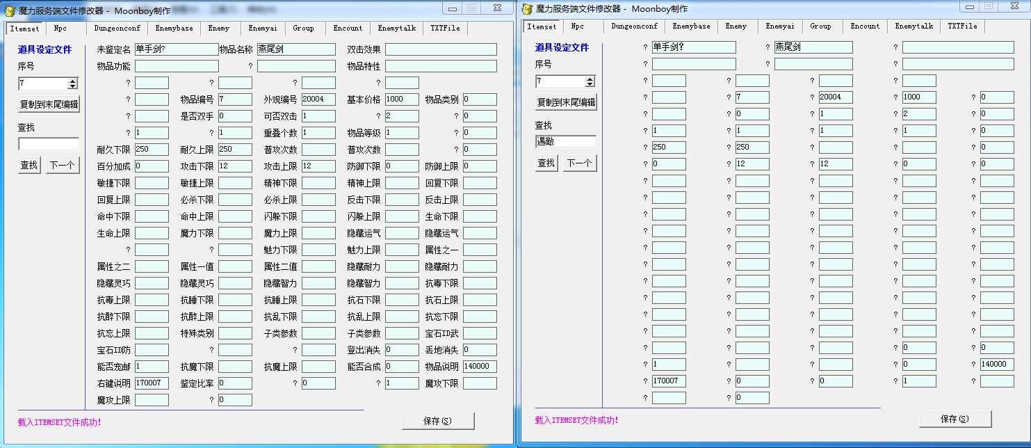Select TXTFile tab in right window
The height and width of the screenshot is (448, 1031).
[x=962, y=26]
